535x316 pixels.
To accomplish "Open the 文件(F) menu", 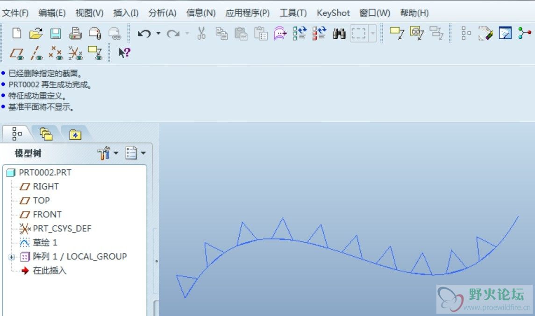I will click(x=15, y=13).
